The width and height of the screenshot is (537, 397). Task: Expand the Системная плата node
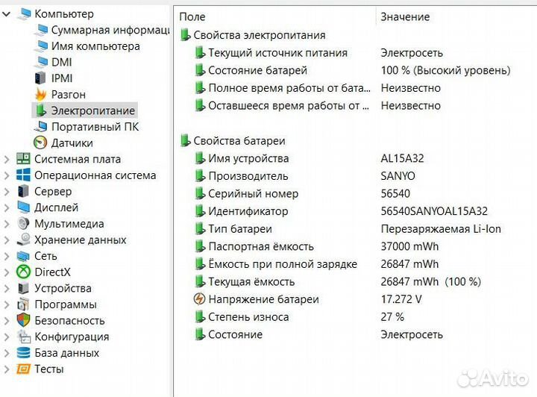coord(7,159)
